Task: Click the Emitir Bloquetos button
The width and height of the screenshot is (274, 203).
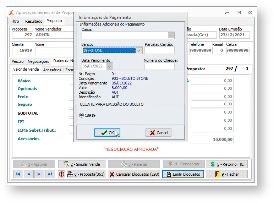Action: (183, 174)
